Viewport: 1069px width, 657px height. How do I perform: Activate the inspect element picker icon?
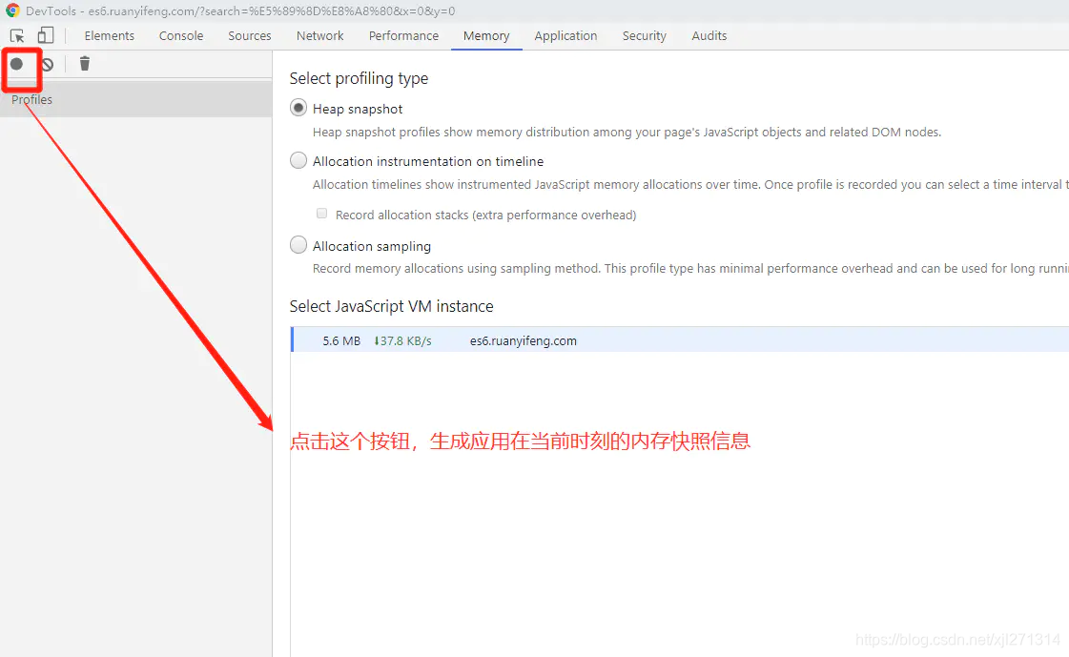(x=17, y=35)
